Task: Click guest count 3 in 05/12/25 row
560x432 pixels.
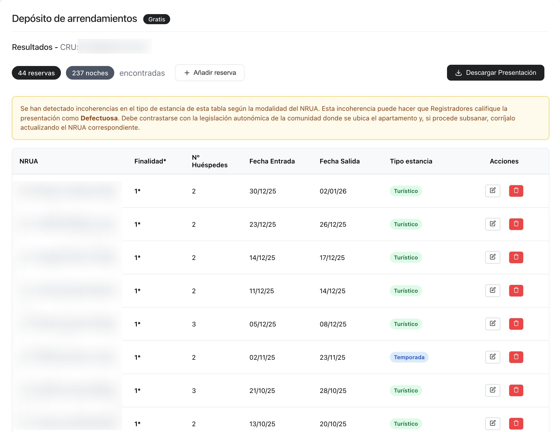Action: (194, 324)
